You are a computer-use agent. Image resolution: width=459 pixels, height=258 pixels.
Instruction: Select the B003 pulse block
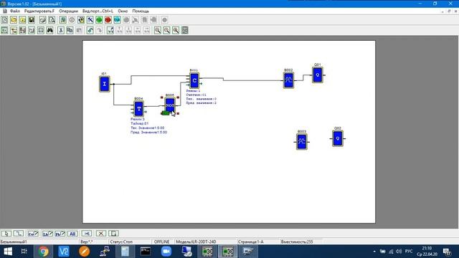(x=301, y=142)
